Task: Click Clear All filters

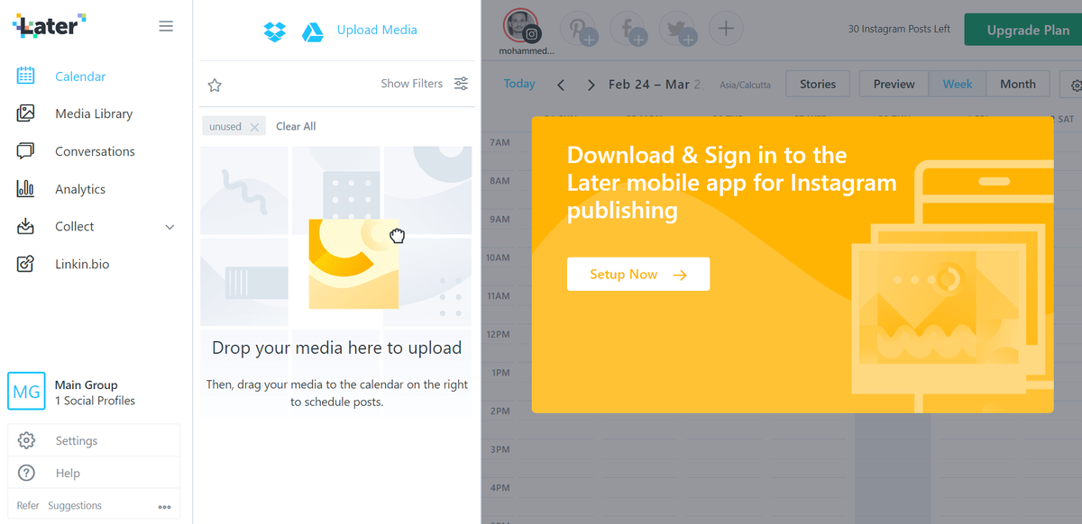Action: click(296, 127)
